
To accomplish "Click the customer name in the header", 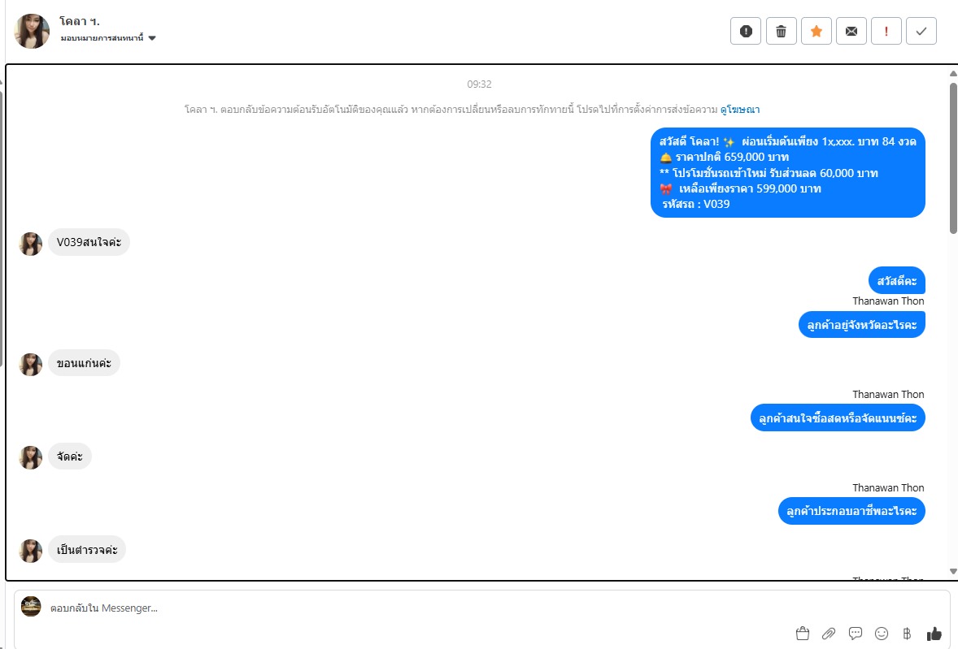I will [x=80, y=21].
